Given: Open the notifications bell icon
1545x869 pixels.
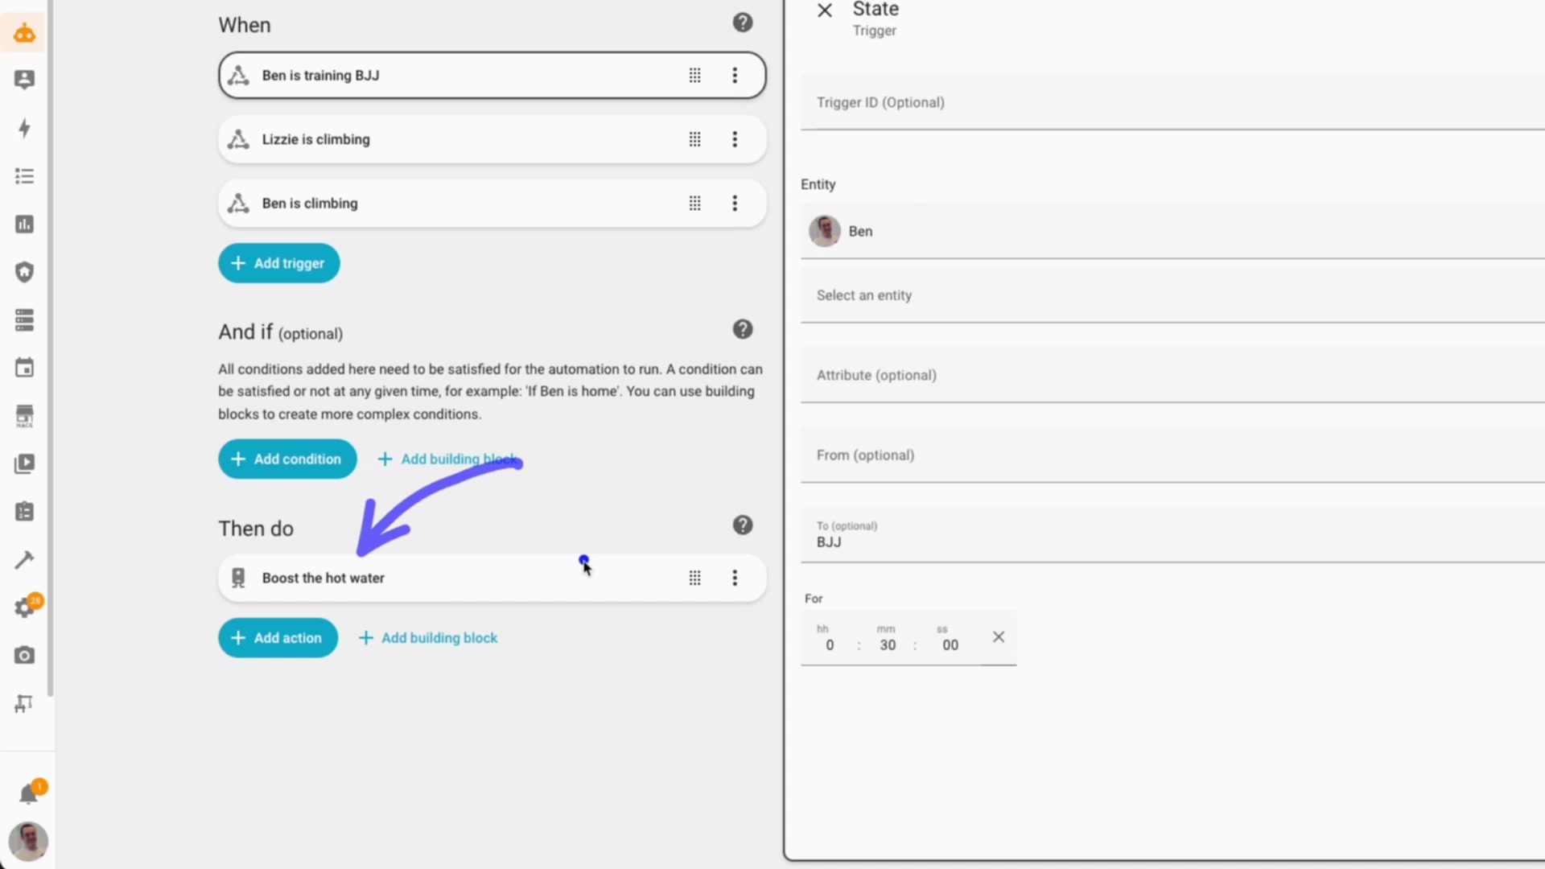Looking at the screenshot, I should [x=28, y=794].
